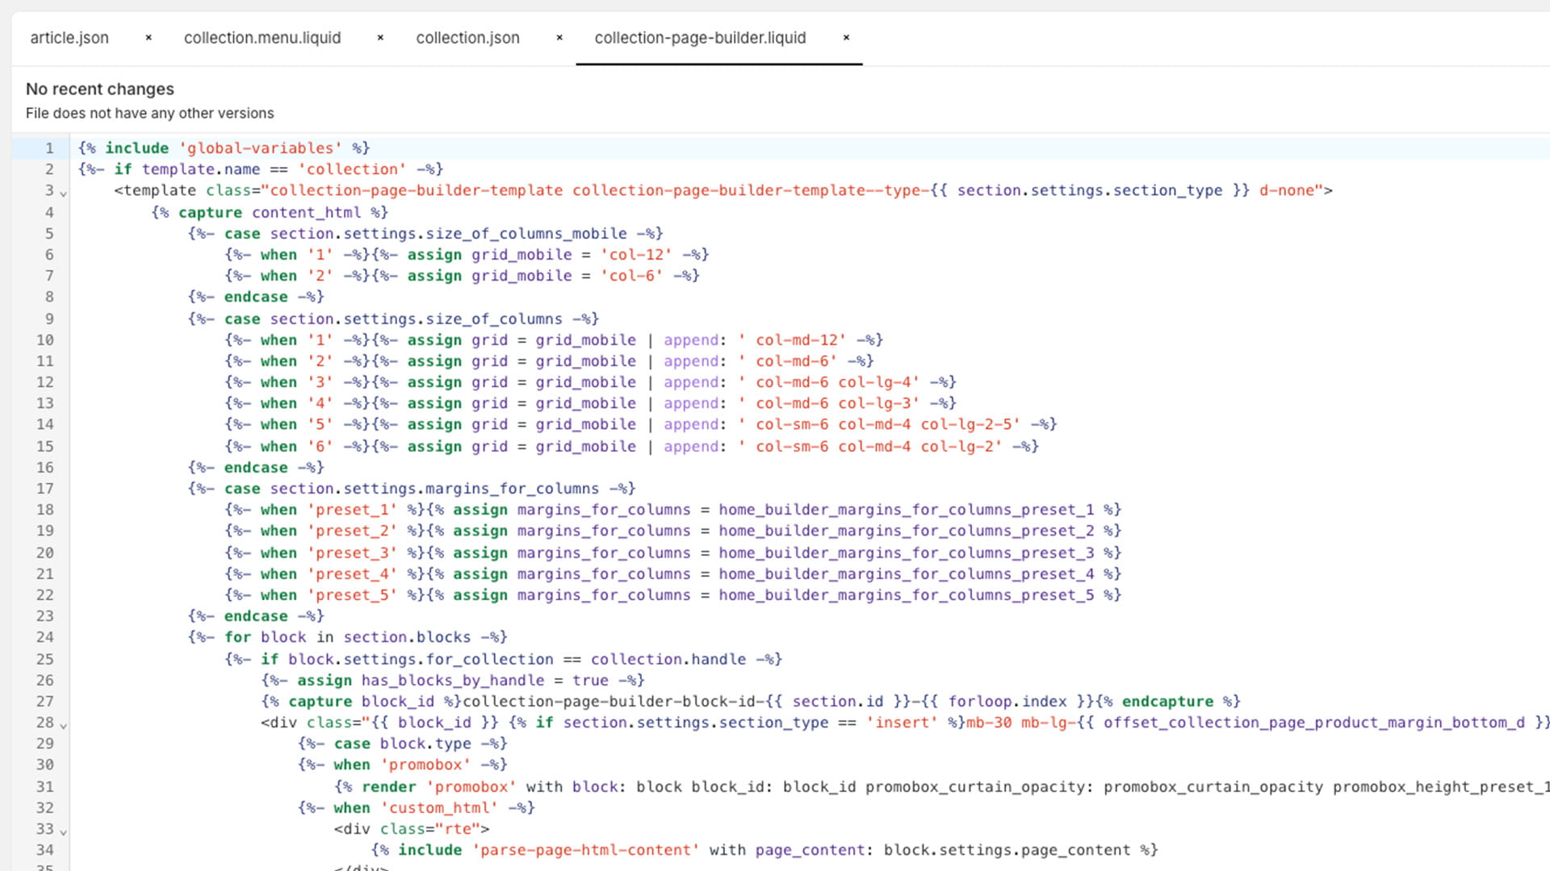Click the 'preset_3' string on line 20
The image size is (1550, 871).
click(x=352, y=553)
